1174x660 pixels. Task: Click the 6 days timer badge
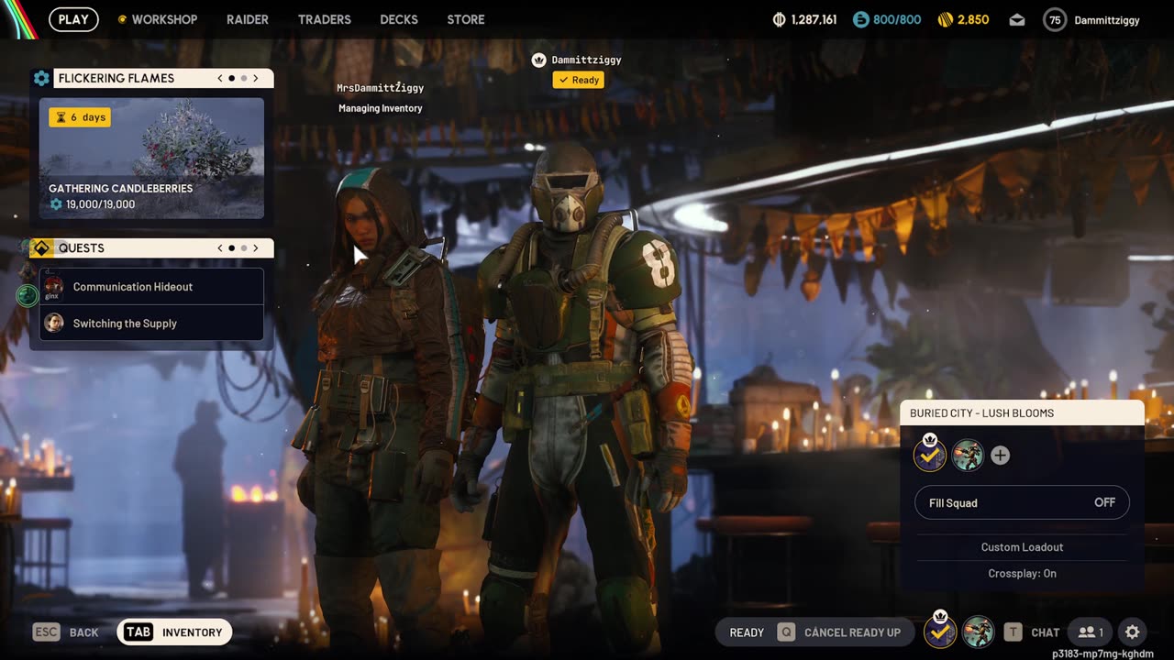[x=80, y=117]
